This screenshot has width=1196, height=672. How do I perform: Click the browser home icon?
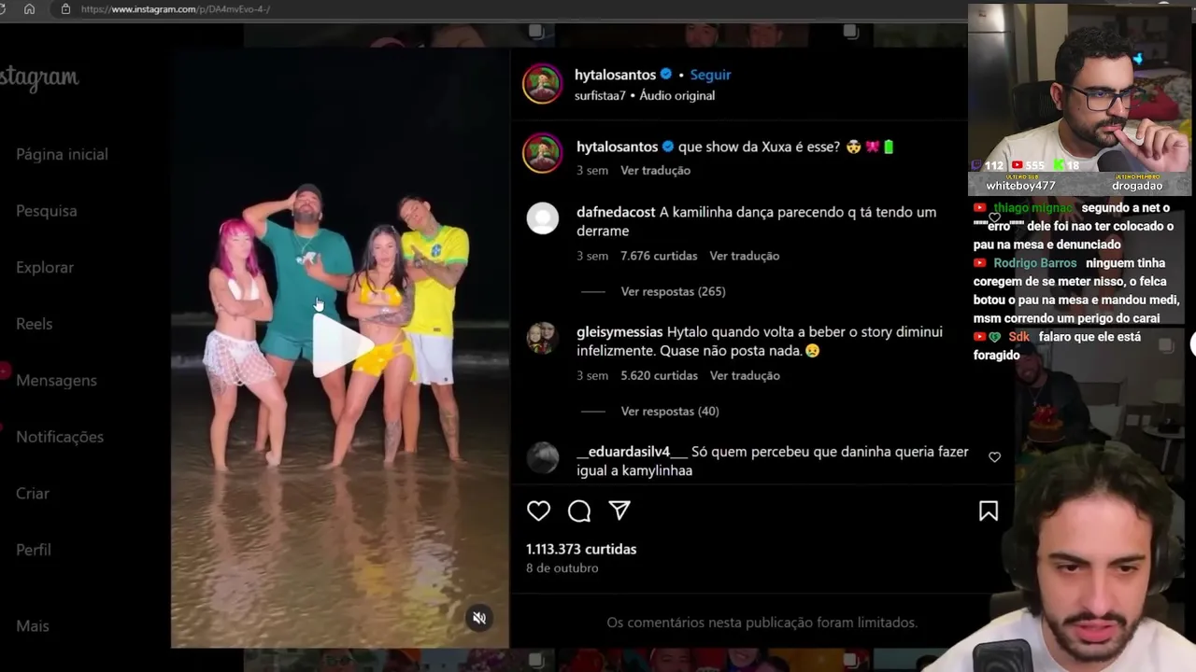click(29, 8)
